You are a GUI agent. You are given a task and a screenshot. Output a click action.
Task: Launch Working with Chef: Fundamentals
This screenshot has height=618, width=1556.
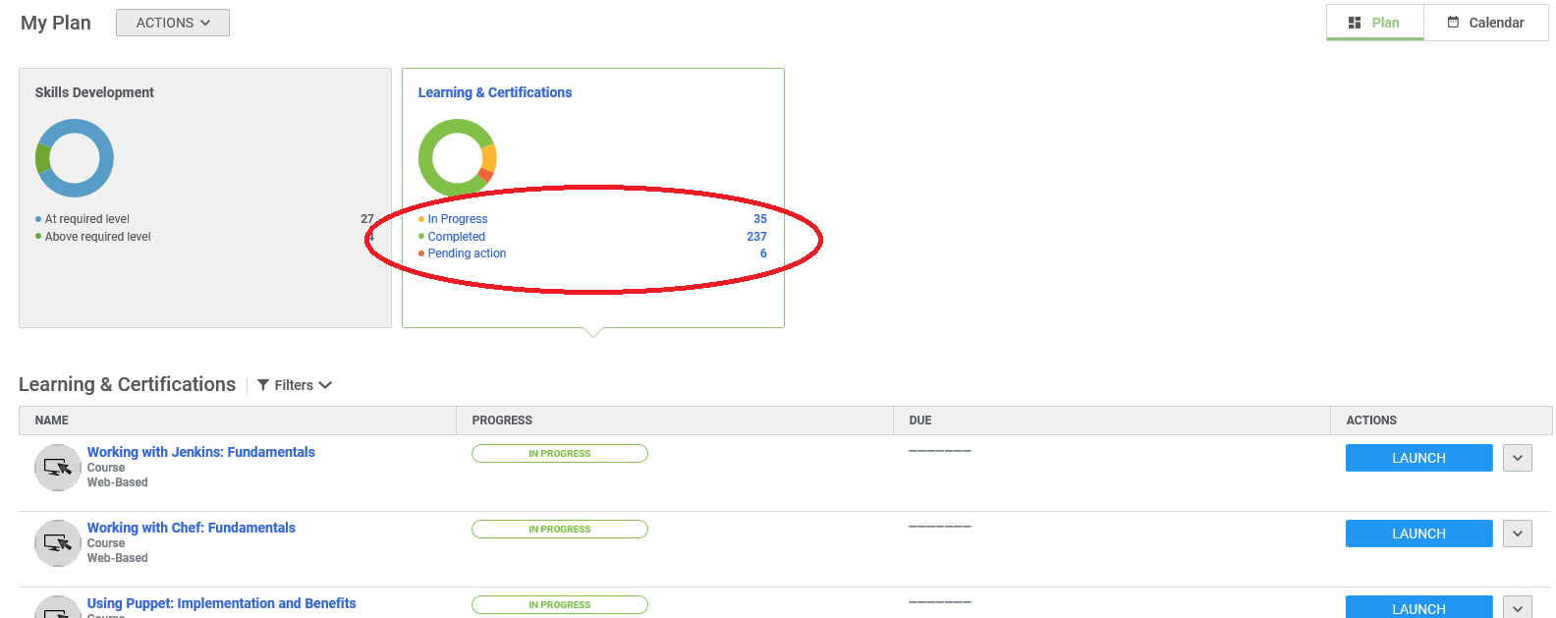pos(1418,534)
